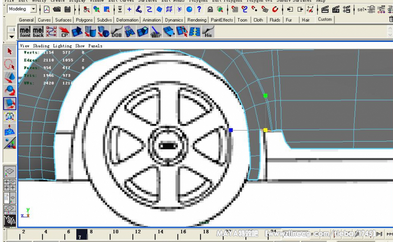Switch to four view layout
393x242 pixels.
[x=9, y=185]
